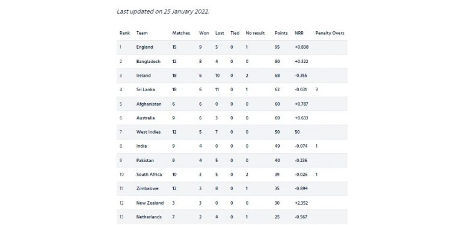451x225 pixels.
Task: Select Afghanistan in the standings
Action: point(149,104)
